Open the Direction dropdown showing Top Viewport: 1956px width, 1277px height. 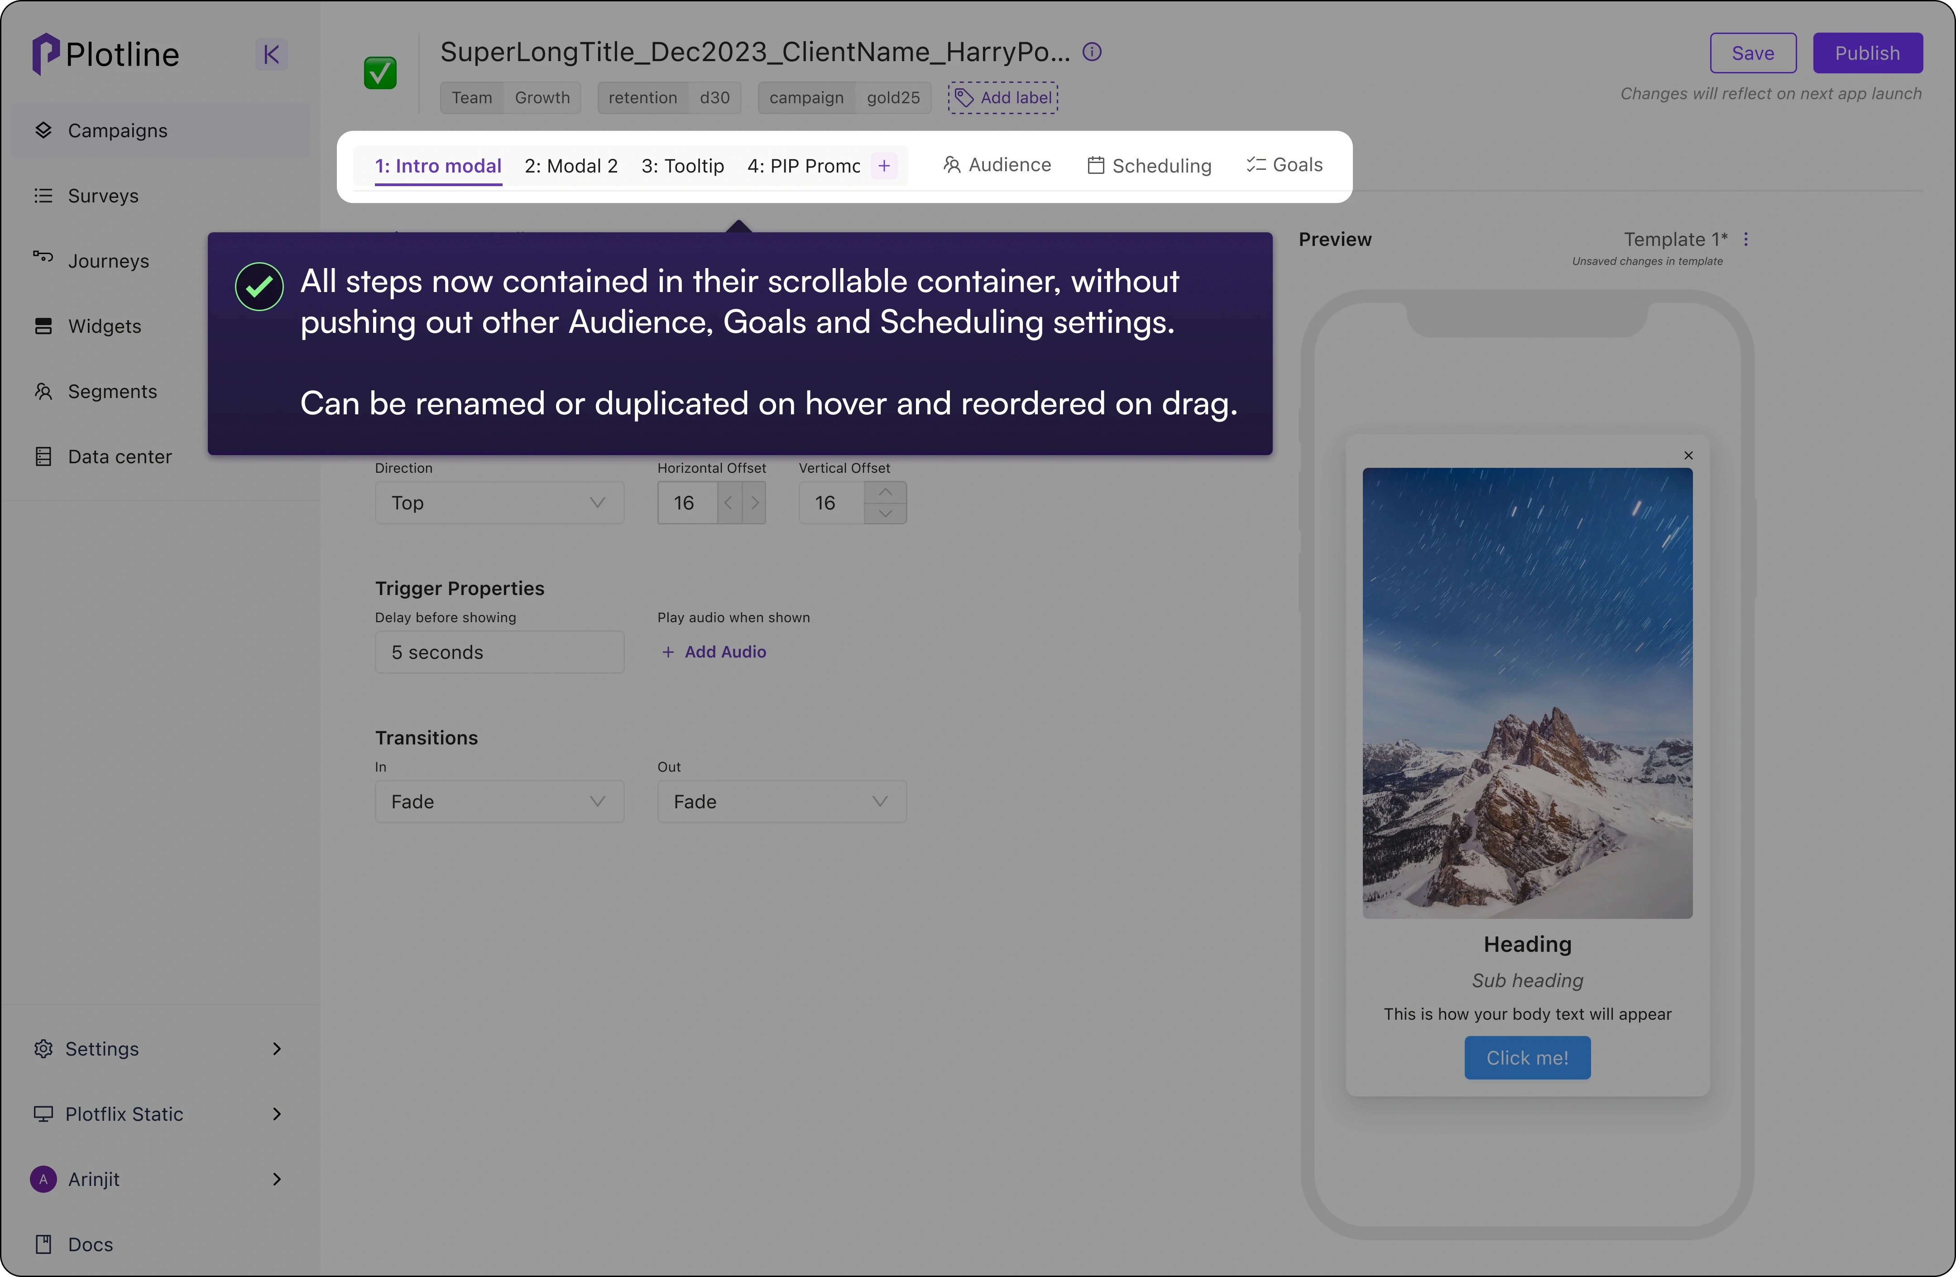click(499, 502)
